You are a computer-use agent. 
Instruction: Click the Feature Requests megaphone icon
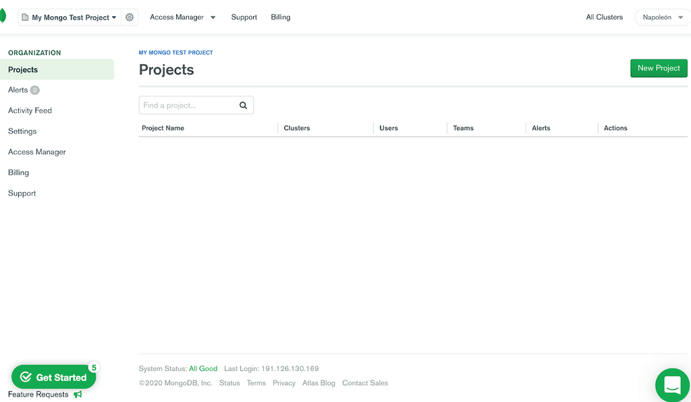(78, 394)
